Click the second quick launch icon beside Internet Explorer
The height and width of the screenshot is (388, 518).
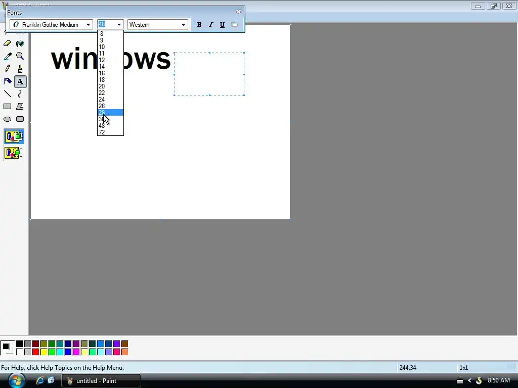tap(51, 380)
